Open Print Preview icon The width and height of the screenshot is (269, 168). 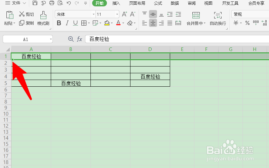pyautogui.click(x=60, y=3)
